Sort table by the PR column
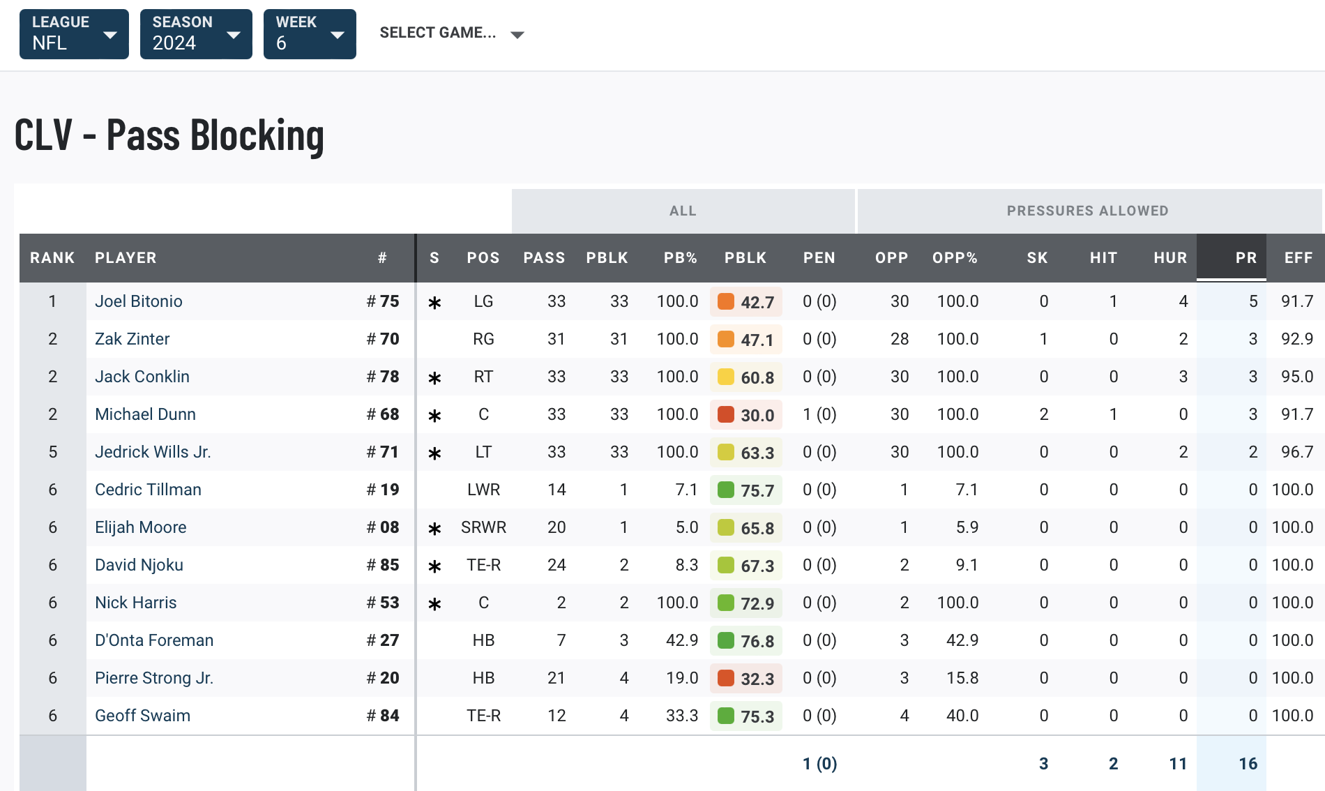 1245,258
